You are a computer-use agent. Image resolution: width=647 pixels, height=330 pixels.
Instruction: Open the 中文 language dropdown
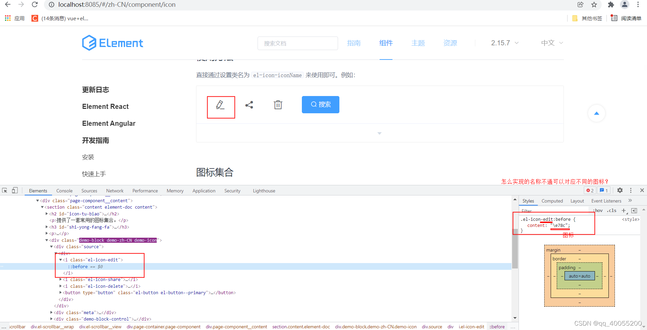[551, 43]
